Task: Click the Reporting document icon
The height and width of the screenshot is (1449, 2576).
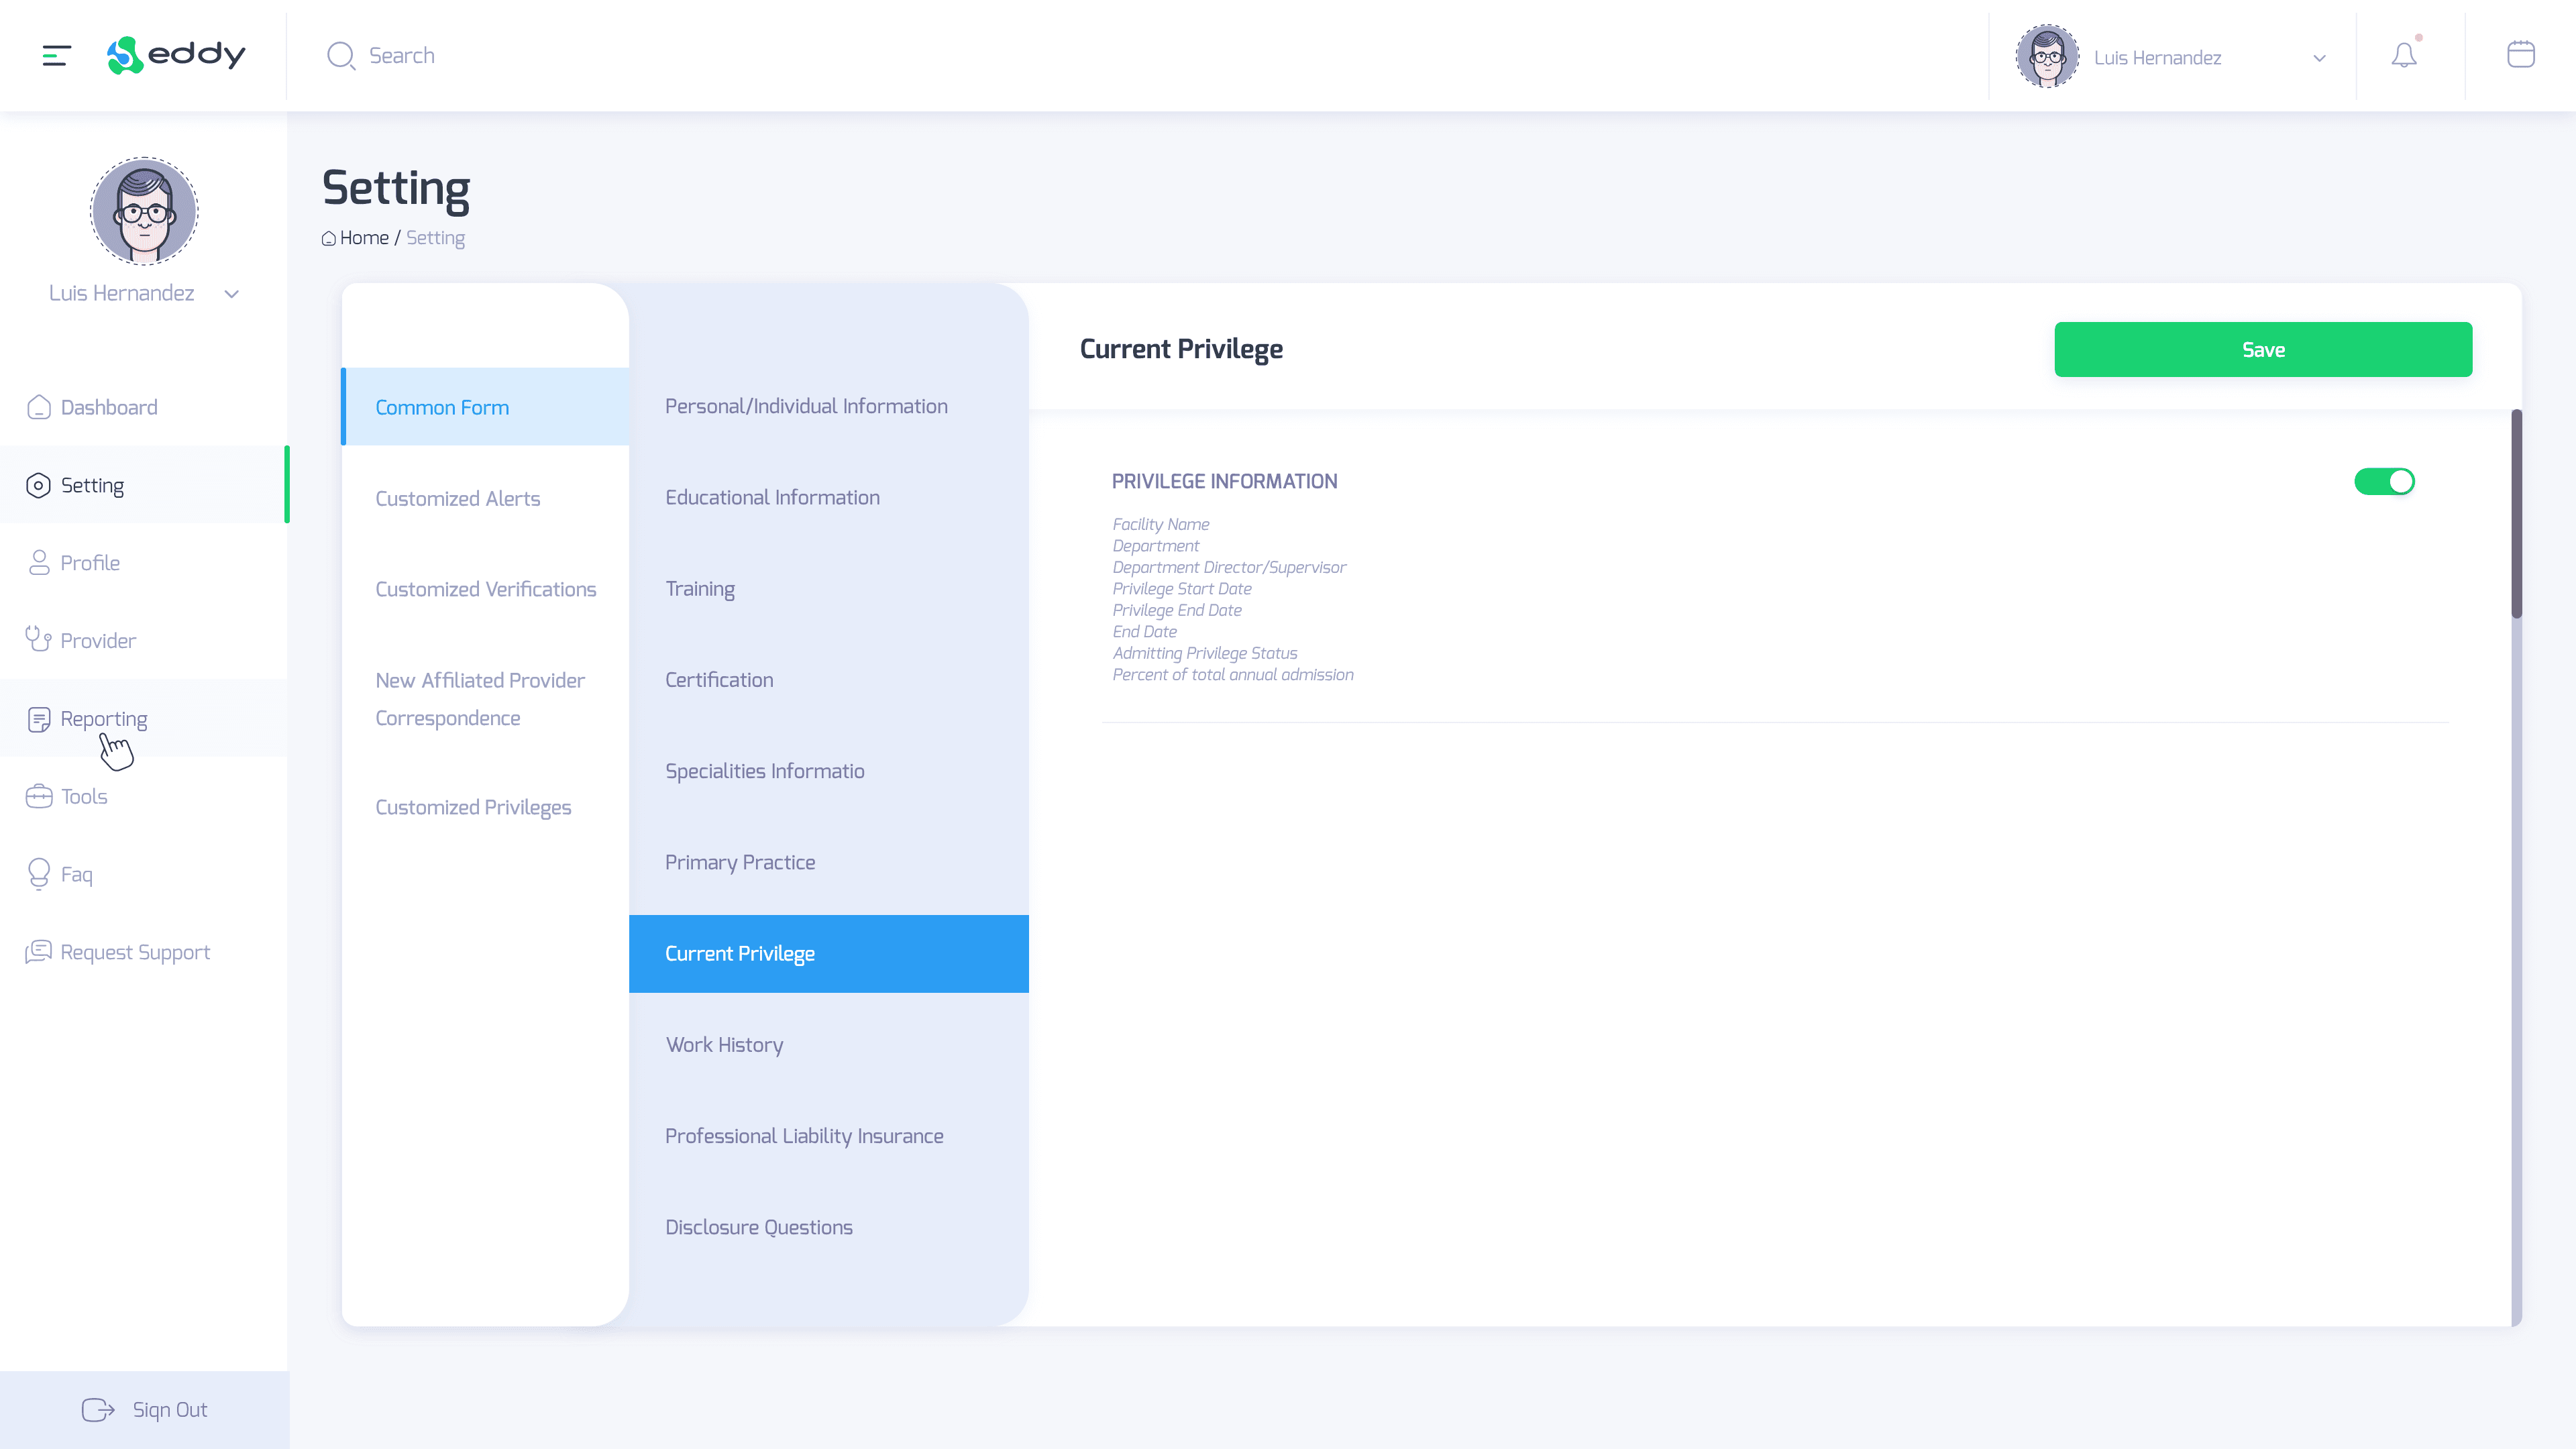Action: 39,719
